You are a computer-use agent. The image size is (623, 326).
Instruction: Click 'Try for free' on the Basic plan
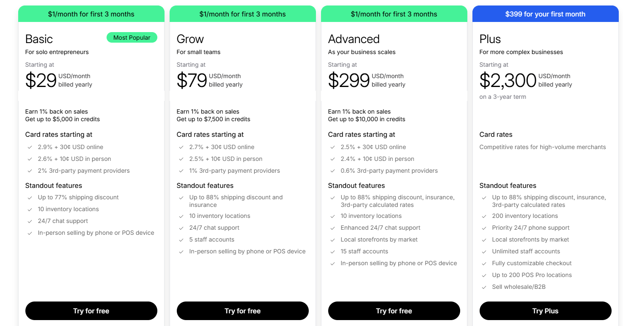[x=91, y=311]
